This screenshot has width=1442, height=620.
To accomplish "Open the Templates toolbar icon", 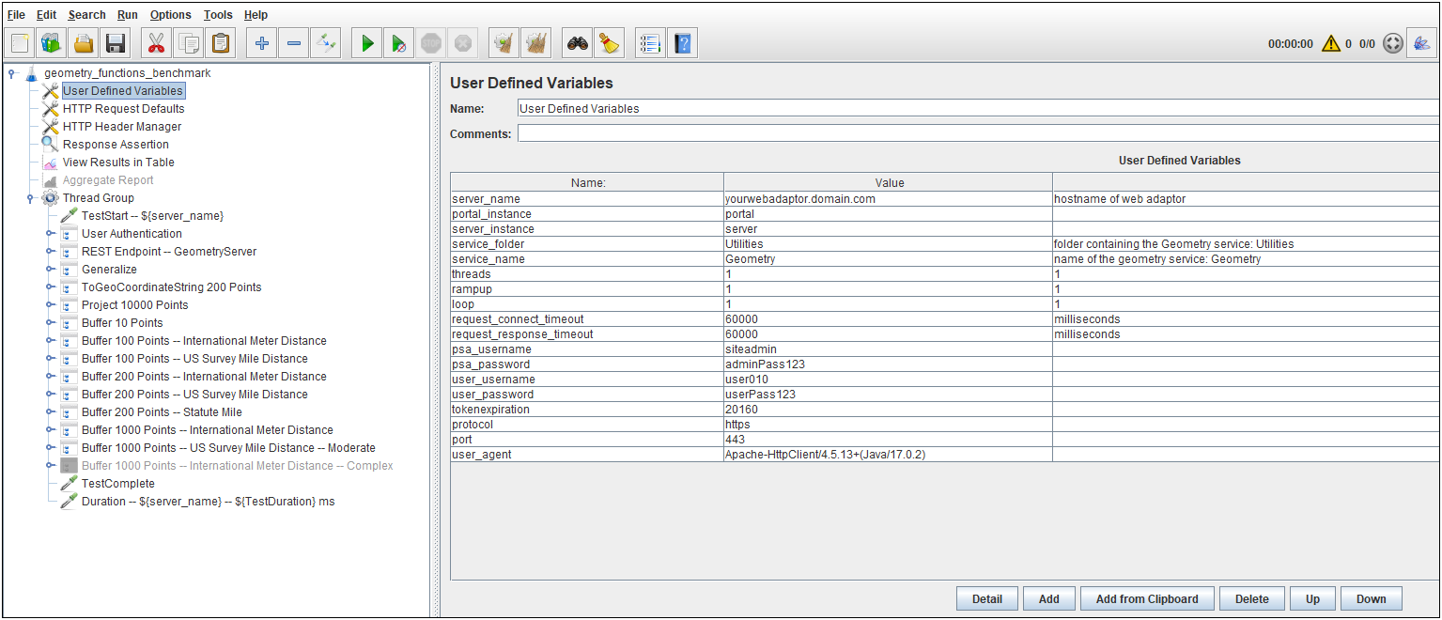I will (52, 42).
